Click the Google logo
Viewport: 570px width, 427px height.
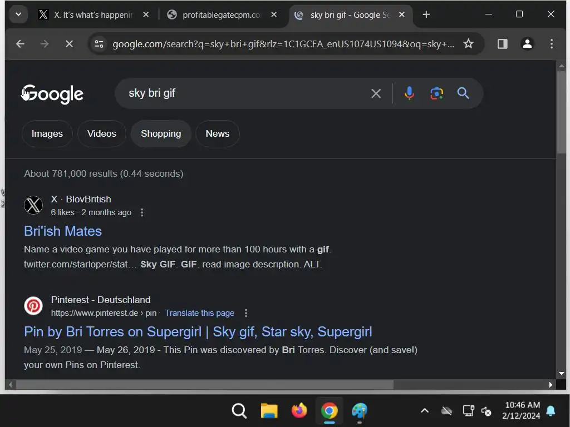coord(52,94)
